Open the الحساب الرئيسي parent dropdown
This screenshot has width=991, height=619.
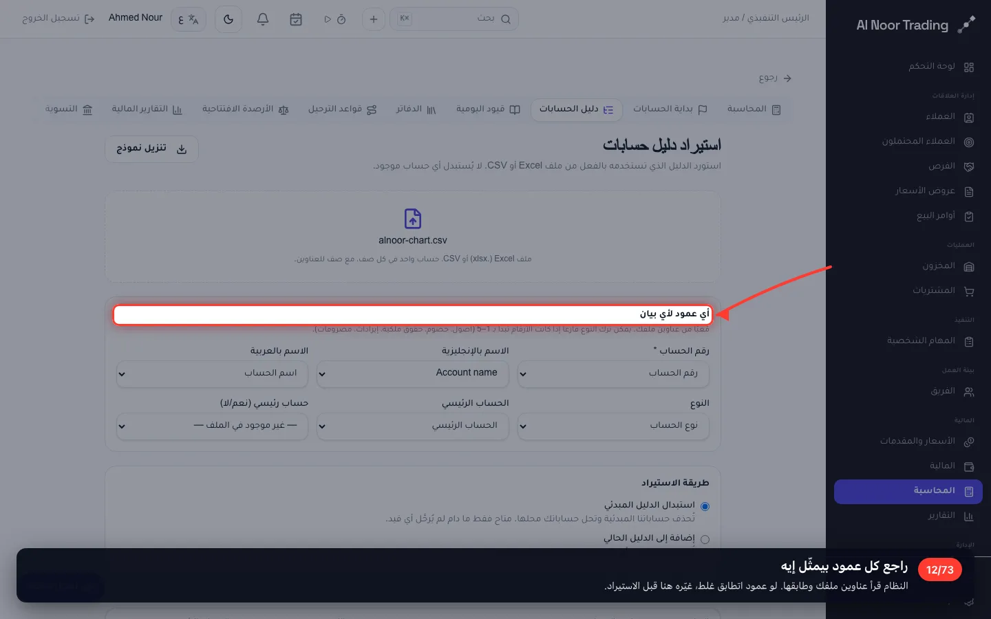point(413,426)
